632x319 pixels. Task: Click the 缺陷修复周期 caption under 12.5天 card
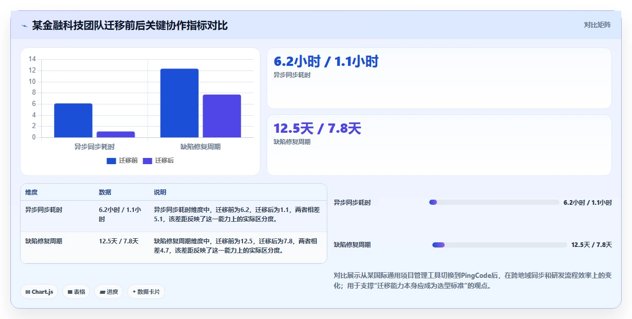tap(292, 142)
